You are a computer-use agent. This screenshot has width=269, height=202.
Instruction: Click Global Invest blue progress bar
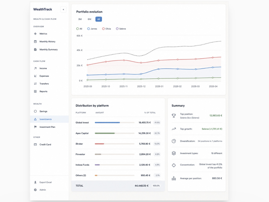point(107,123)
